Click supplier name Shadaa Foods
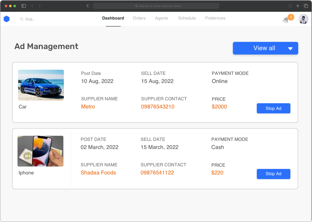This screenshot has width=312, height=222. (x=98, y=173)
